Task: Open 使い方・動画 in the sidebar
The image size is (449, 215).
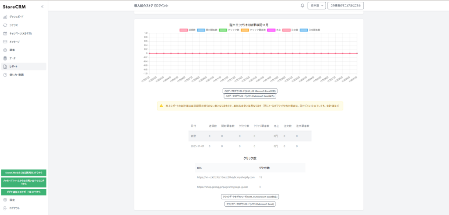Action: coord(16,75)
